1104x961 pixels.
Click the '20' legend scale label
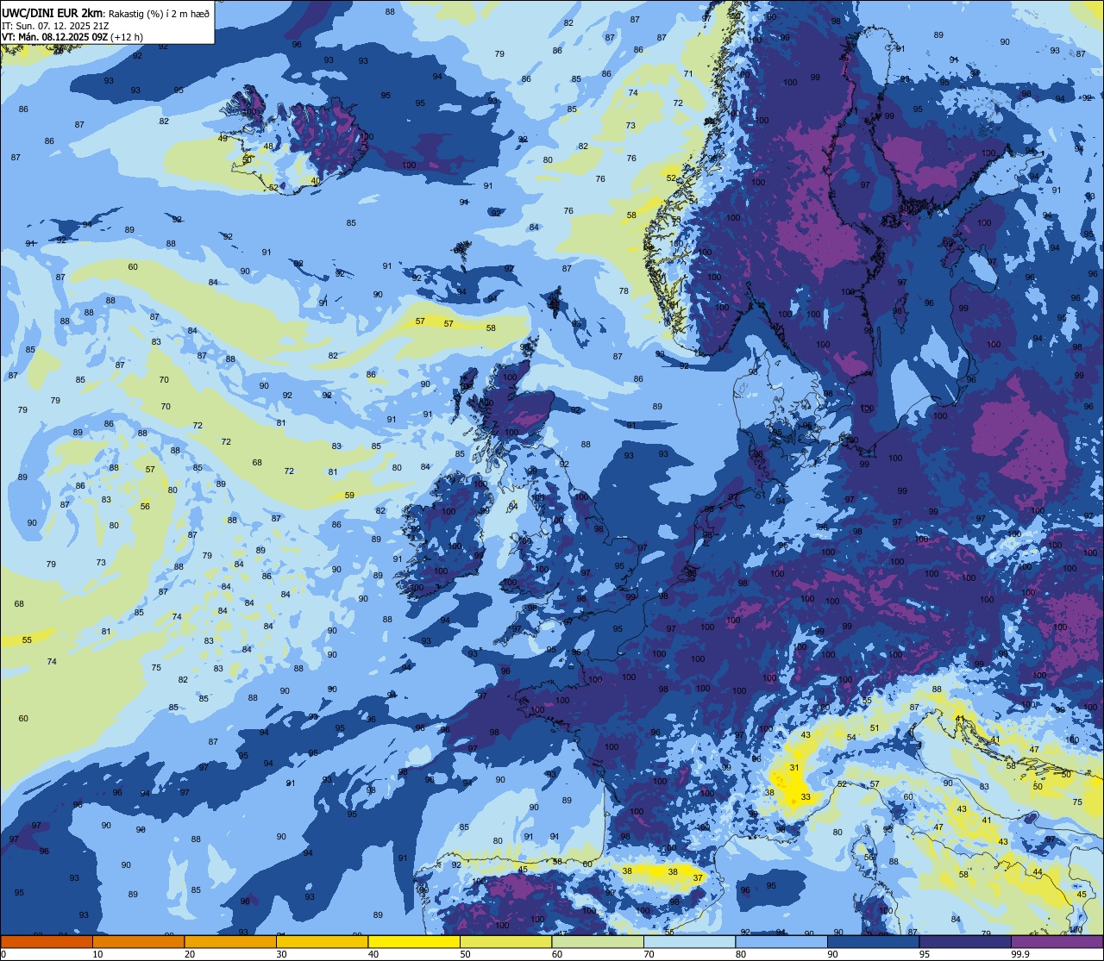(190, 954)
